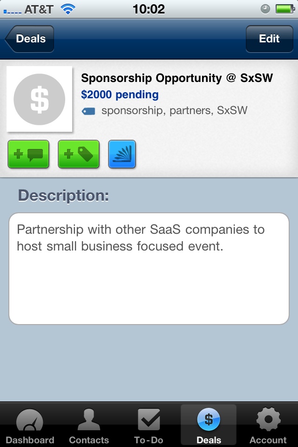
Task: Tap the small blue tag icon
Action: click(x=88, y=111)
